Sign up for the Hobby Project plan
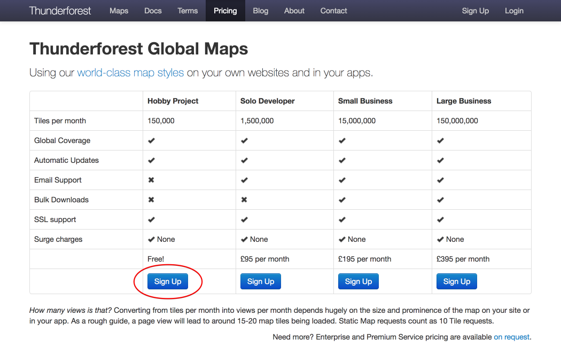This screenshot has width=561, height=347. click(x=168, y=281)
